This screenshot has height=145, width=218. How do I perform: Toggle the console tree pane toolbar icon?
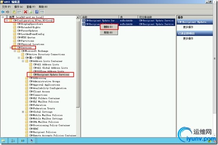point(19,12)
